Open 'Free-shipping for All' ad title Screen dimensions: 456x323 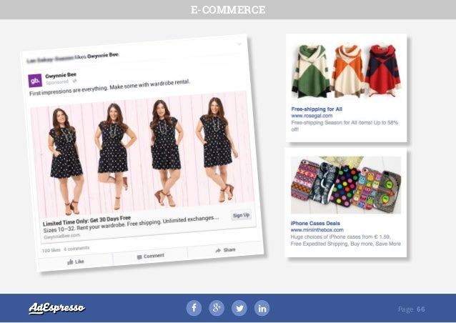click(317, 109)
